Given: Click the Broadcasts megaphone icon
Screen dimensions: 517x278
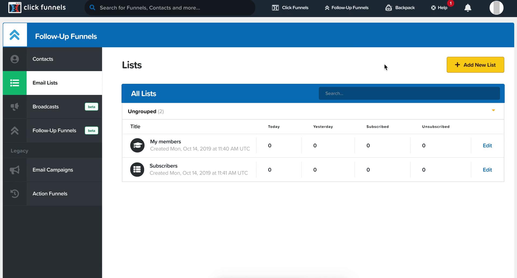Looking at the screenshot, I should pyautogui.click(x=15, y=107).
